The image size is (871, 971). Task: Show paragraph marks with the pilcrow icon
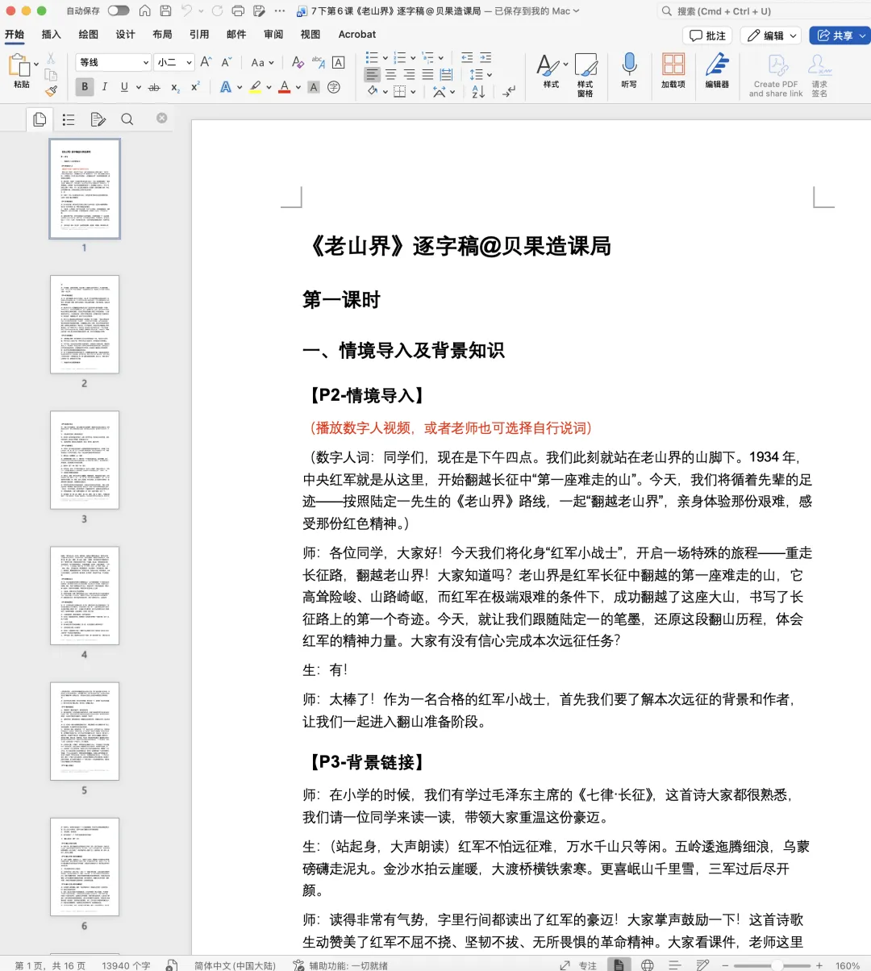(x=508, y=92)
